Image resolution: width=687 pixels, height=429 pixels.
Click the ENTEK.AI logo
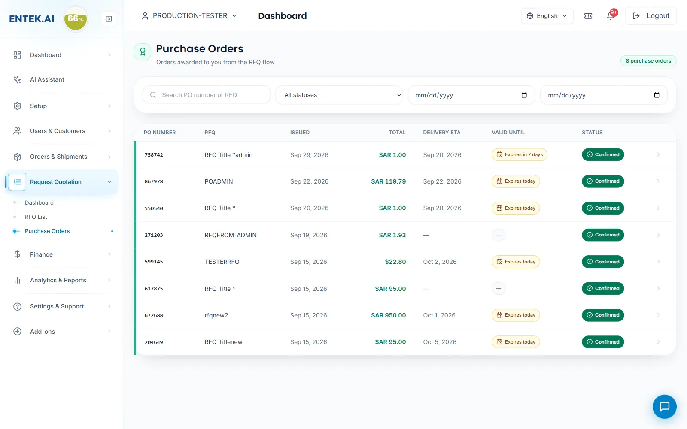[x=32, y=19]
